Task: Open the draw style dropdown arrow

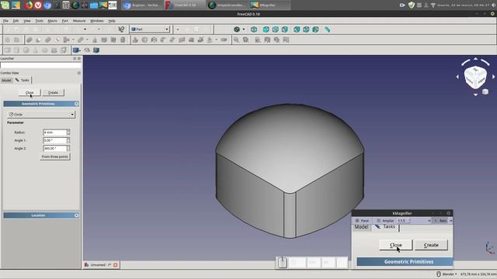Action: (x=244, y=29)
